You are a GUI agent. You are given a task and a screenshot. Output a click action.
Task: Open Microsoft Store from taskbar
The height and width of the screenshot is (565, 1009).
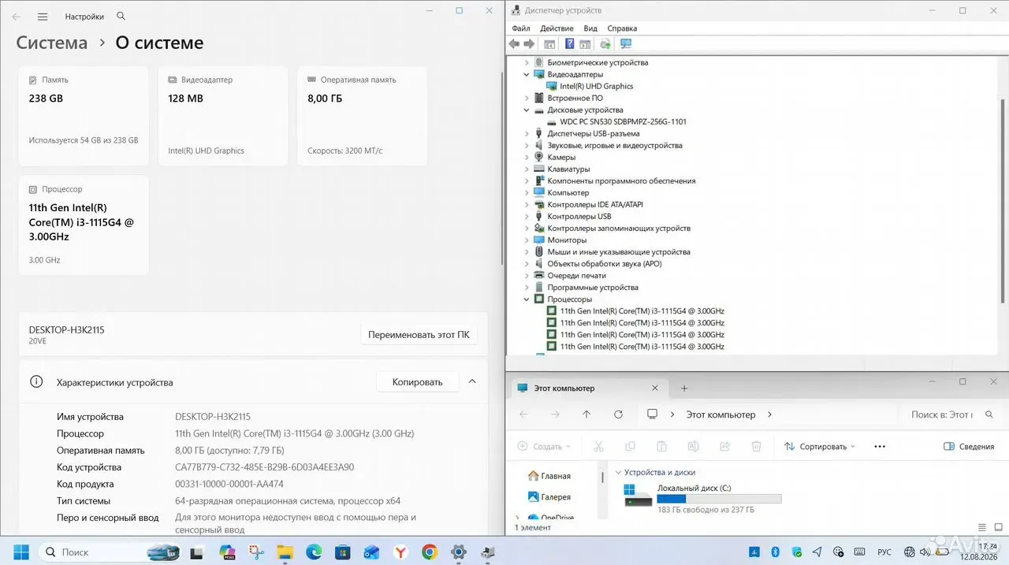(342, 552)
